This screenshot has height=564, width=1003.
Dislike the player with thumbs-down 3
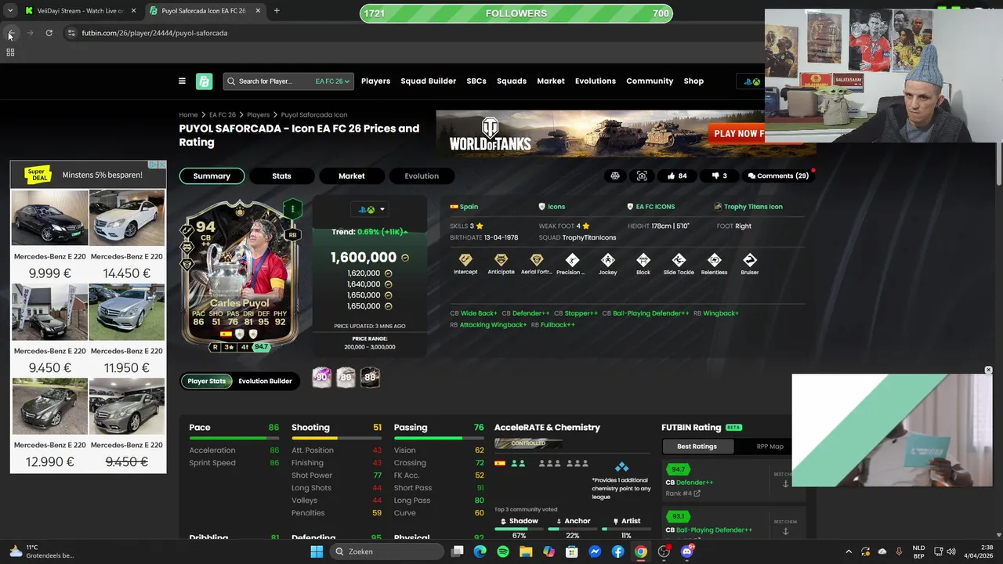pos(719,175)
